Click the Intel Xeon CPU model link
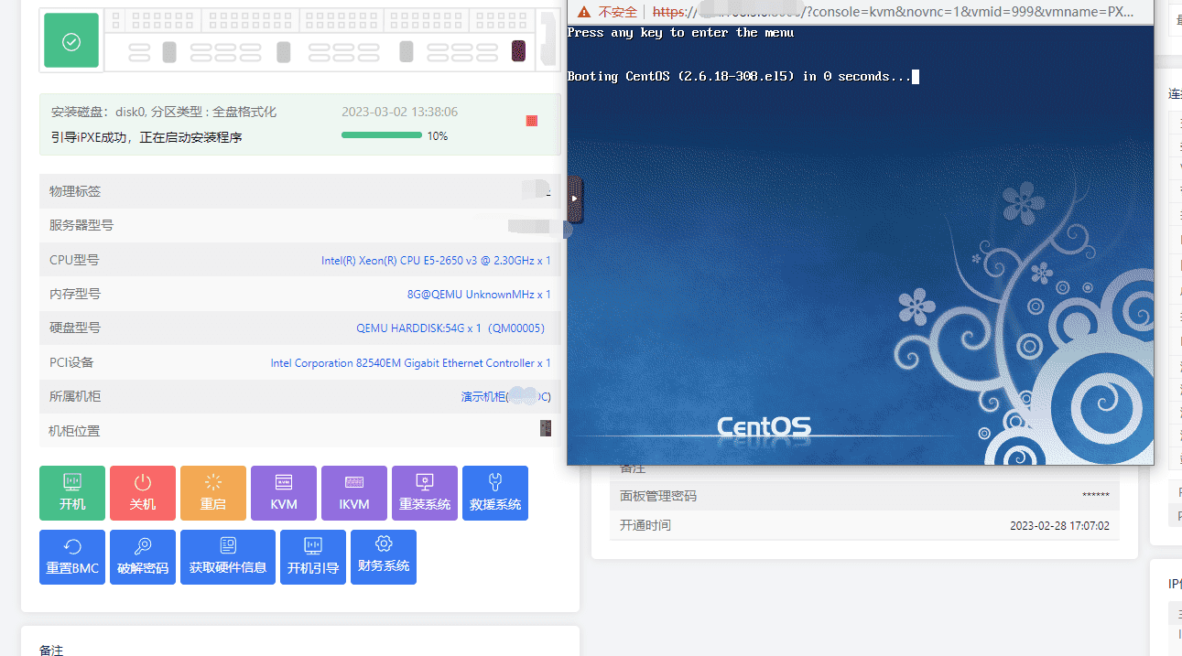1182x656 pixels. click(436, 261)
